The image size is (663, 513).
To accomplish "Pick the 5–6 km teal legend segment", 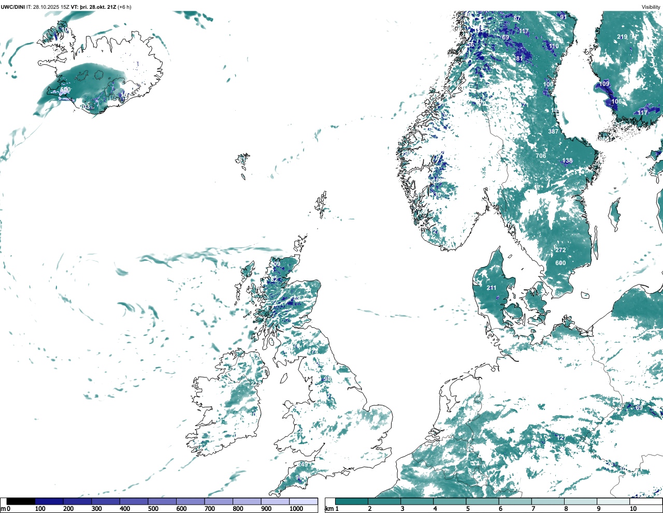I will click(x=483, y=501).
